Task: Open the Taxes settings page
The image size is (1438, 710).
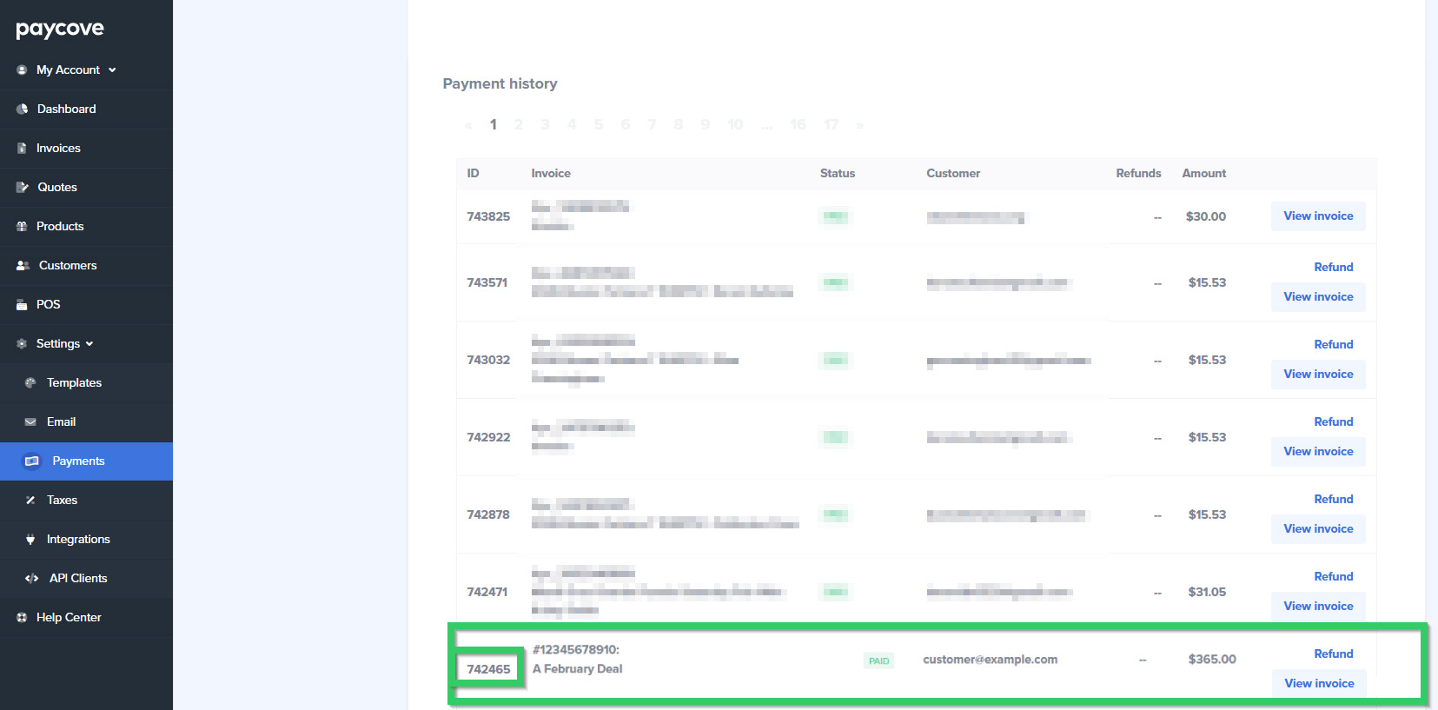Action: 62,501
